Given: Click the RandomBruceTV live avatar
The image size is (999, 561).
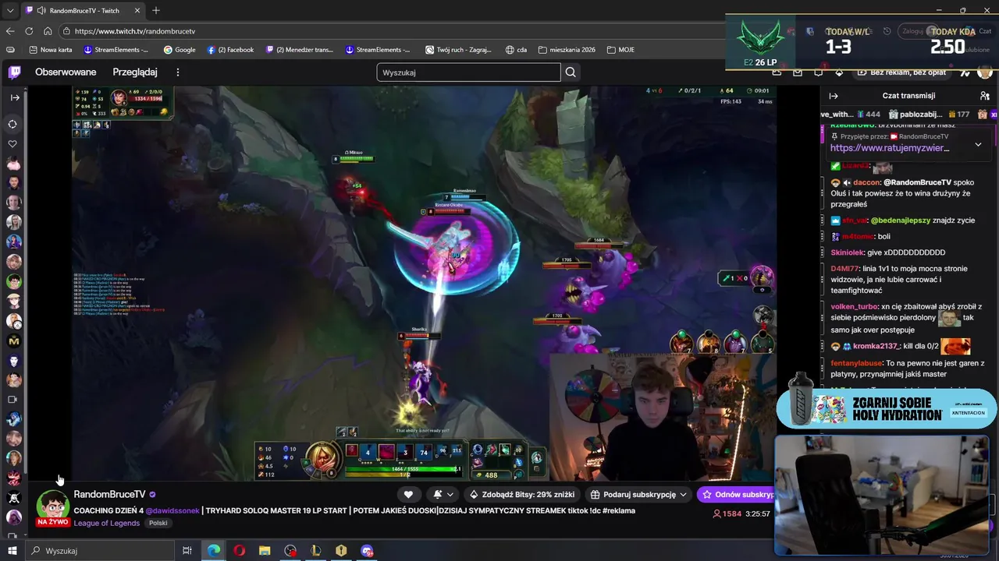Looking at the screenshot, I should pos(52,506).
